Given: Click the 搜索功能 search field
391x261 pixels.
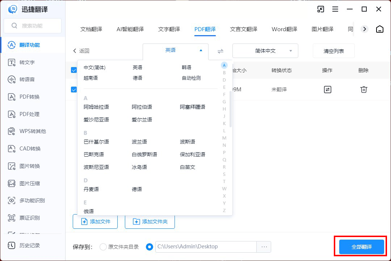Looking at the screenshot, I should tap(33, 26).
